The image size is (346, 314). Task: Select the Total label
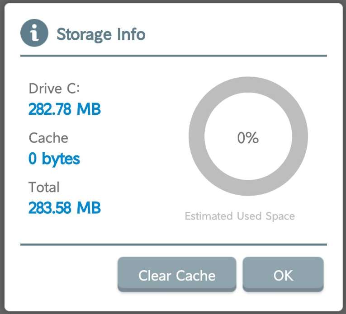click(x=44, y=187)
